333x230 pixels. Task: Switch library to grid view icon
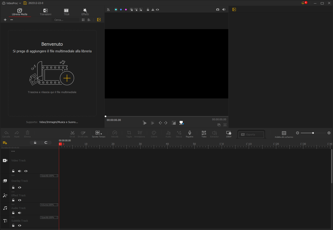(x=83, y=20)
